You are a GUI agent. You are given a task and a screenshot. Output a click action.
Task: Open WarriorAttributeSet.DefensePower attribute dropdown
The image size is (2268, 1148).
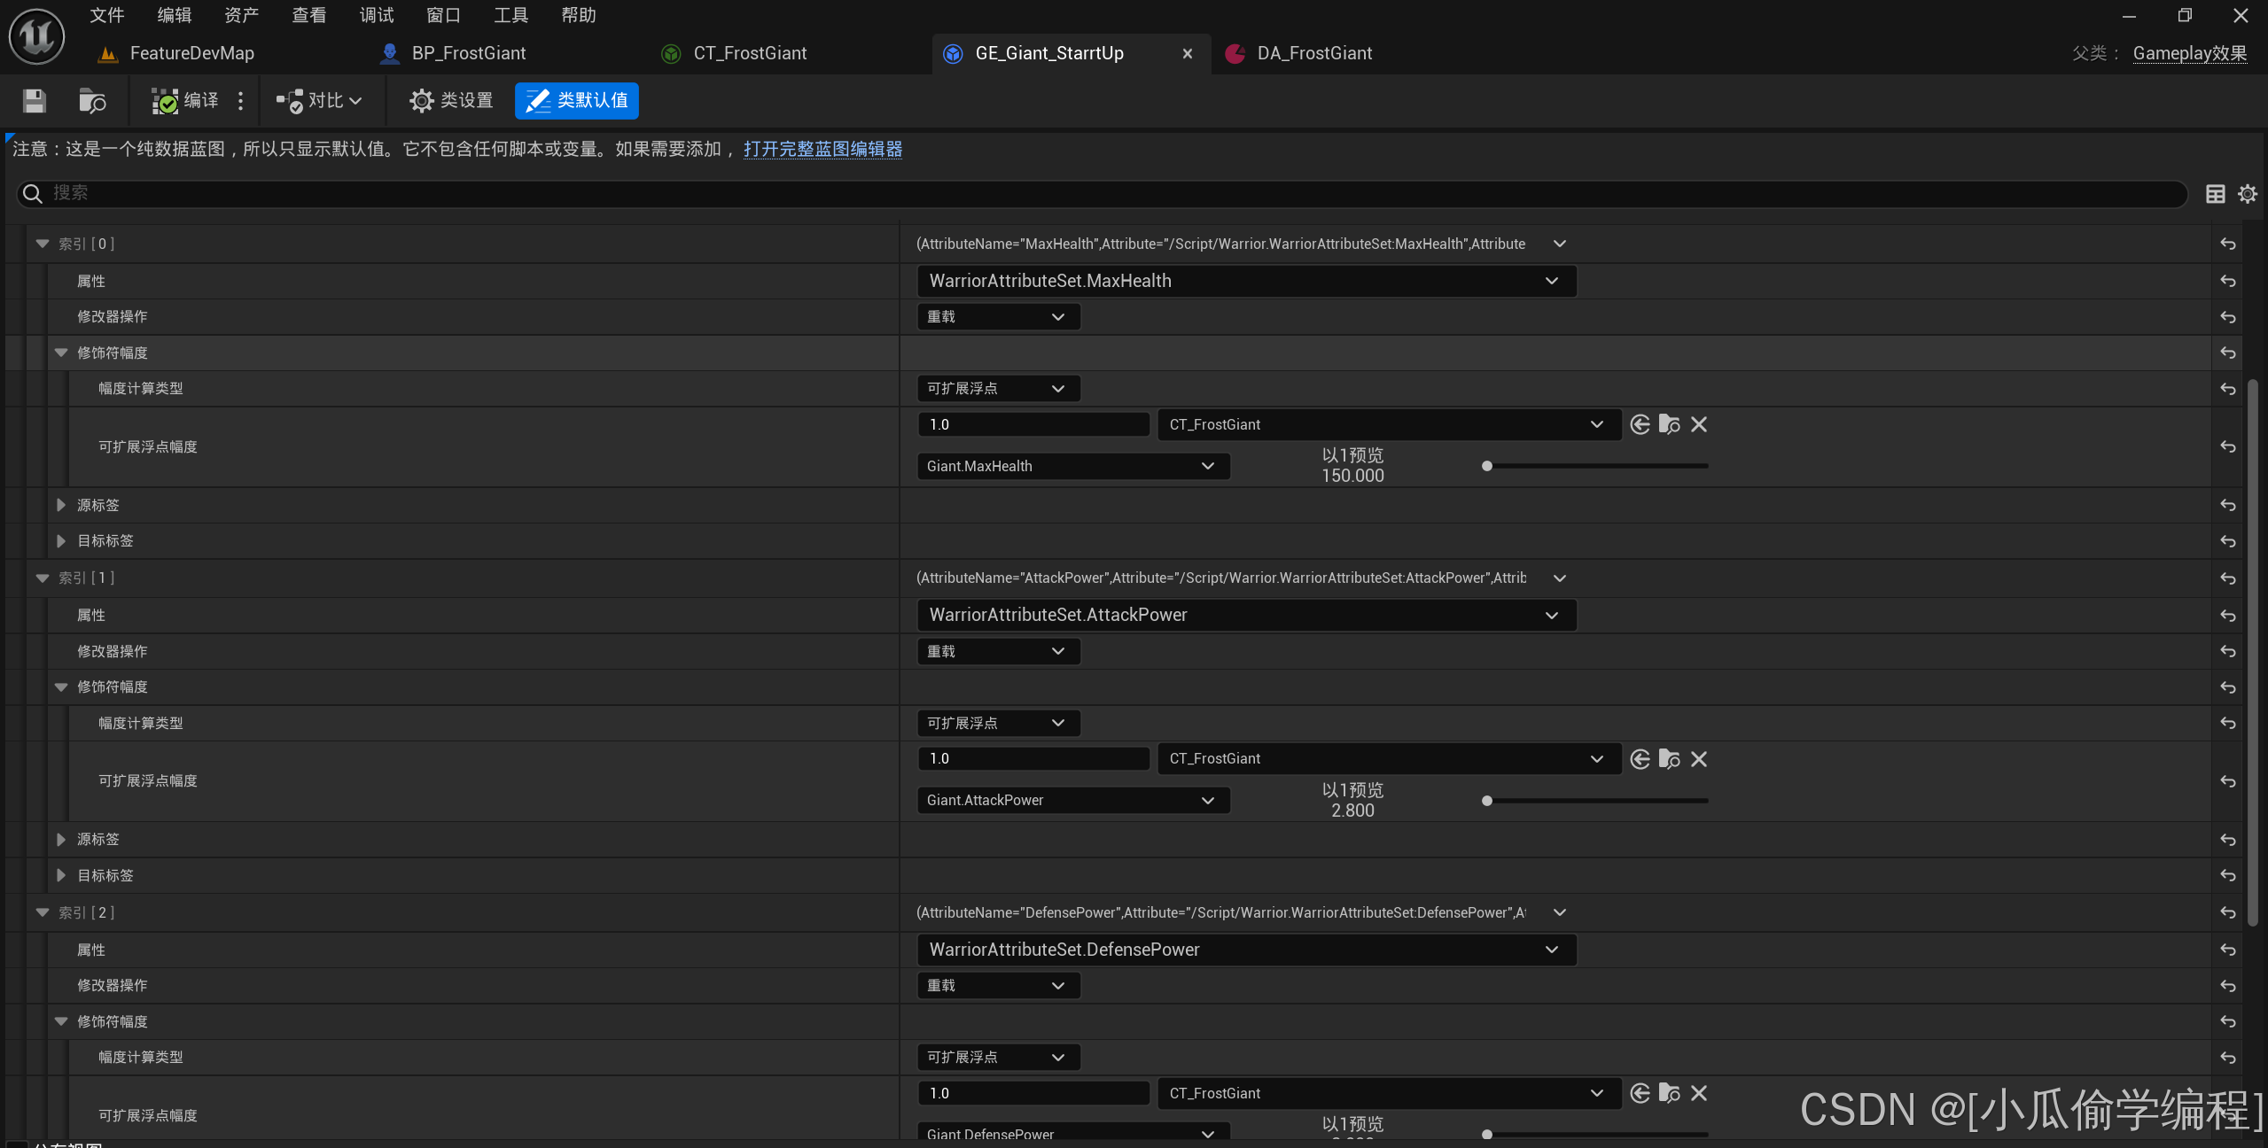[x=1246, y=950]
